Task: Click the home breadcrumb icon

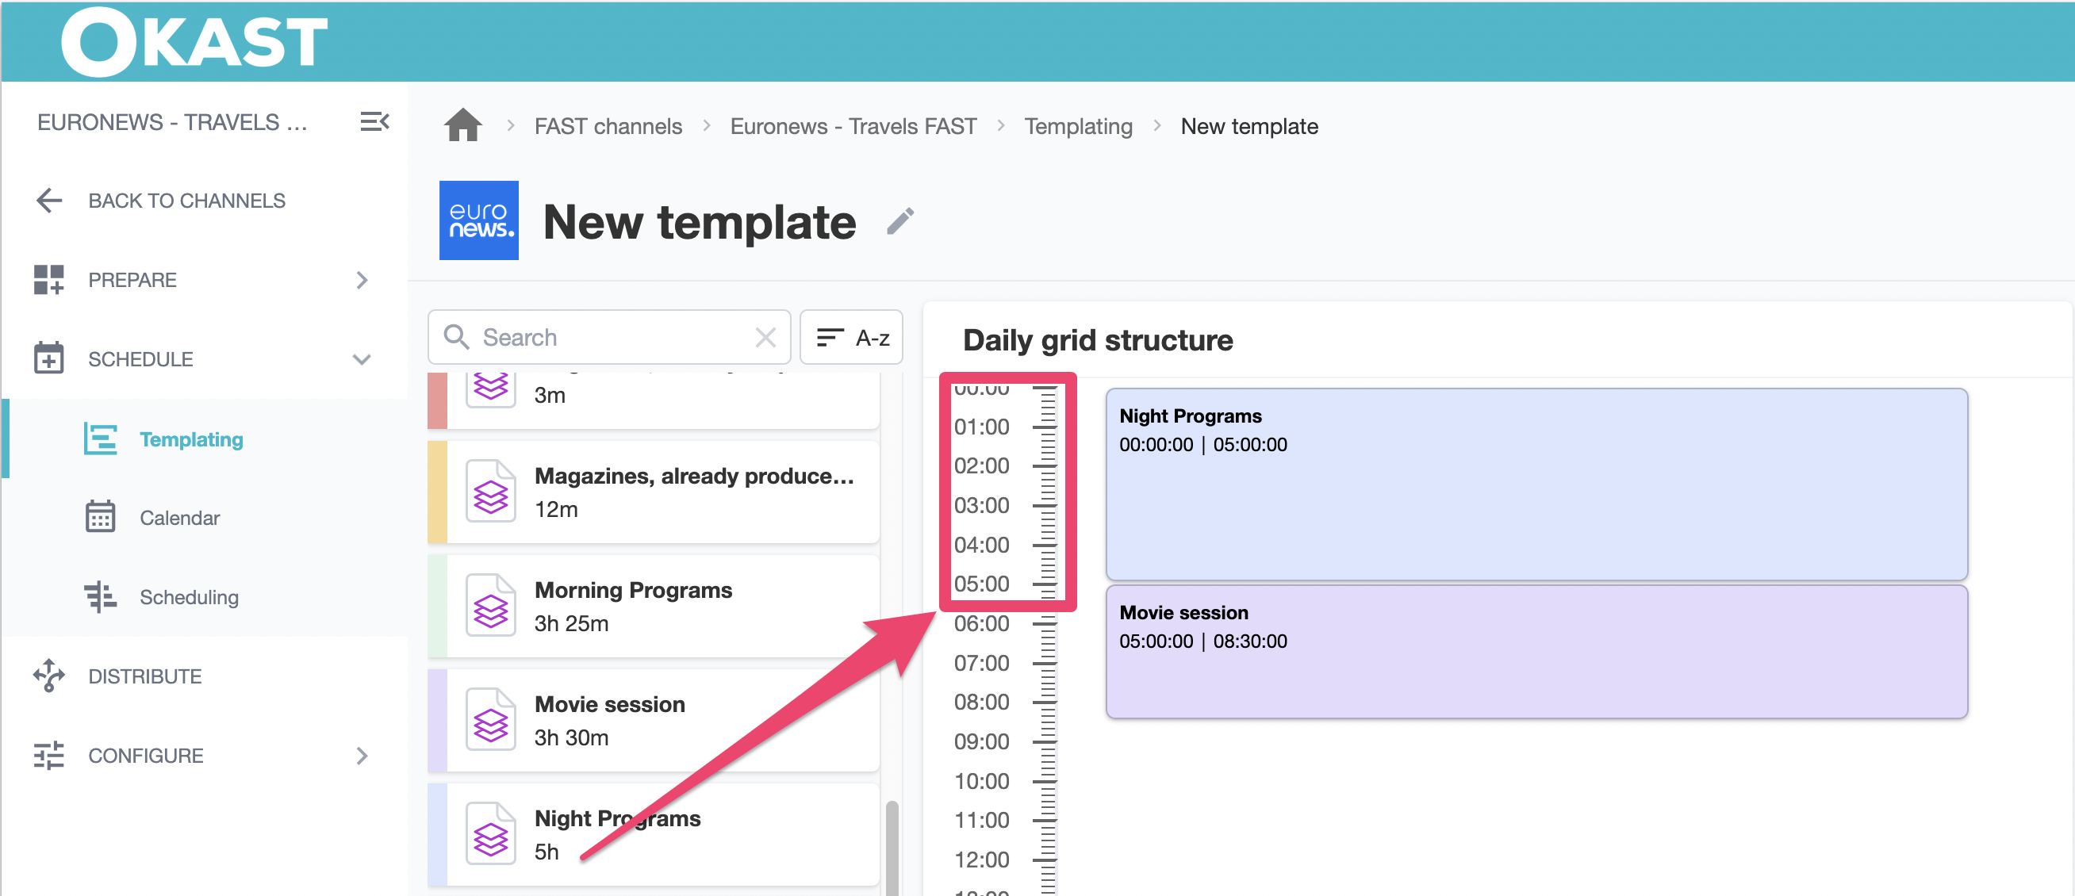Action: point(462,126)
